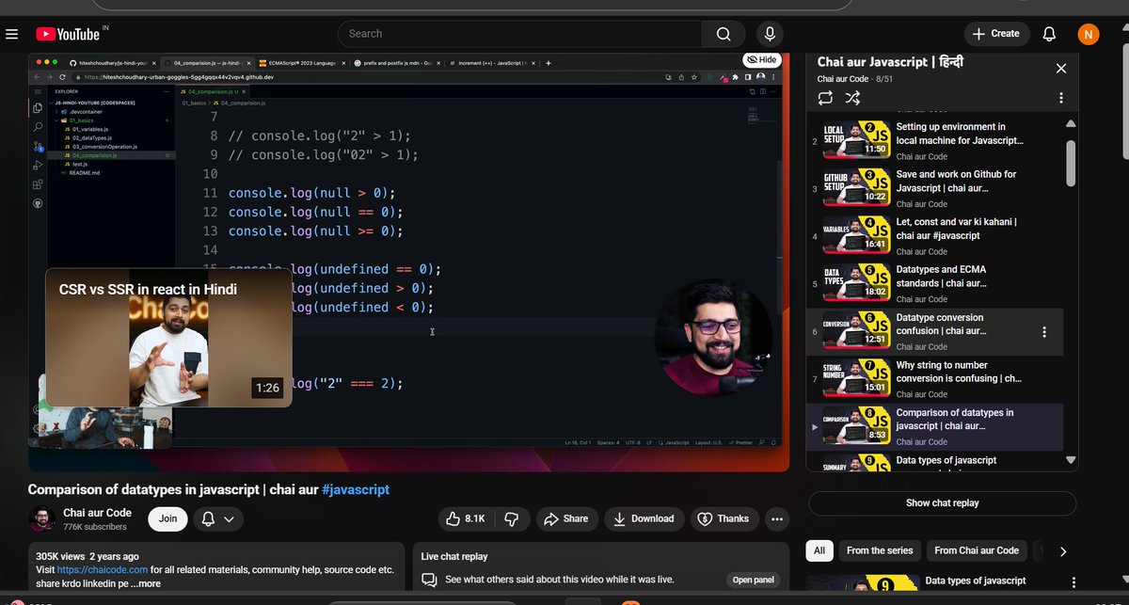Click the Download button

[644, 518]
